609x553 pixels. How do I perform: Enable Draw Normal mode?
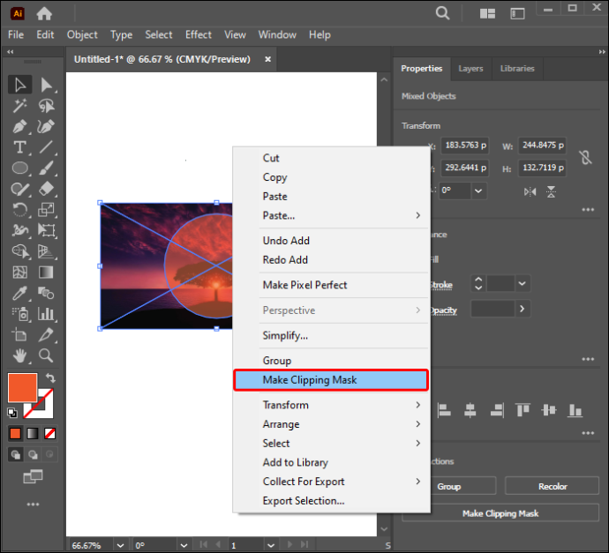[x=16, y=454]
